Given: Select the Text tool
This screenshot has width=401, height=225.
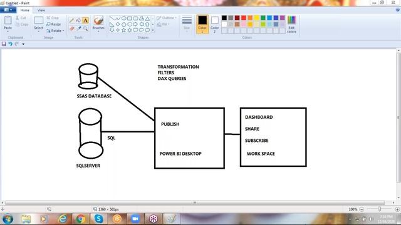Looking at the screenshot, I should tap(85, 21).
